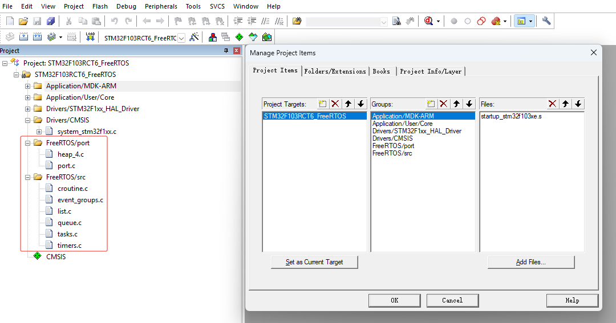Create a new group in Groups list
This screenshot has height=323, width=616.
pos(431,104)
